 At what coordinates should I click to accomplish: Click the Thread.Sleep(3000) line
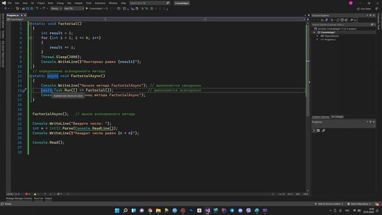(61, 57)
